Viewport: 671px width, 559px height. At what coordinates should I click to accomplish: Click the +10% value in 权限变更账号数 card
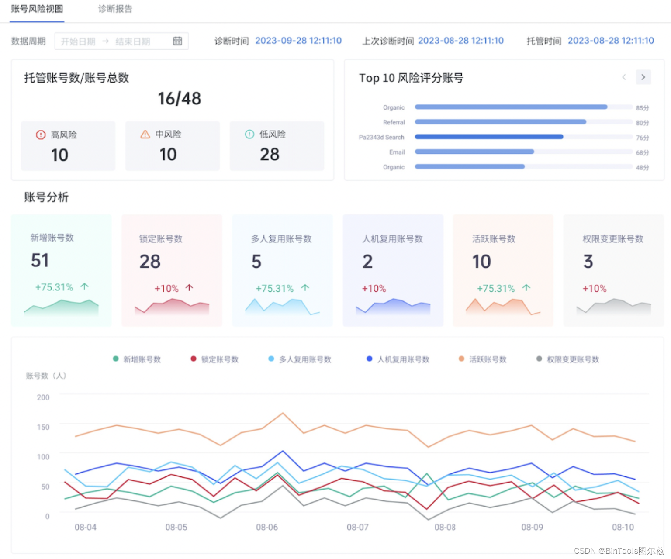point(595,289)
